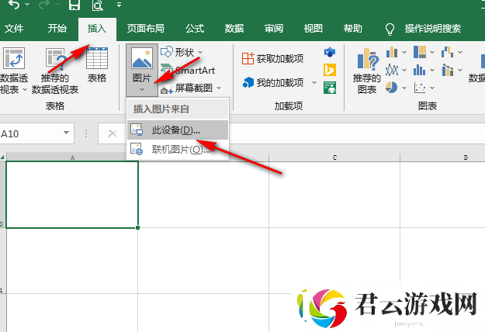Open the 公式 tab
Viewport: 485px width, 332px height.
point(195,29)
